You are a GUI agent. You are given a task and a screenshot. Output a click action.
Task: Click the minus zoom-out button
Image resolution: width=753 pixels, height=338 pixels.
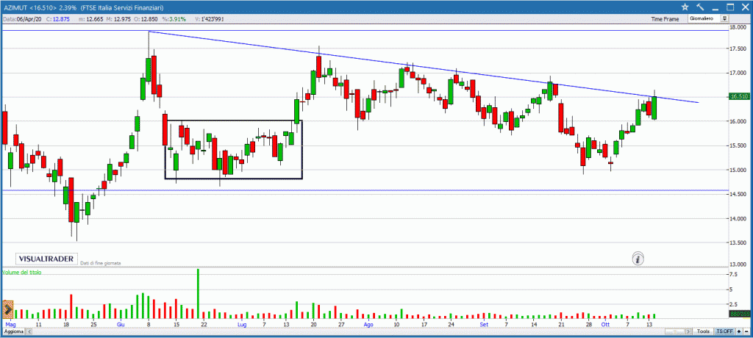click(x=746, y=332)
